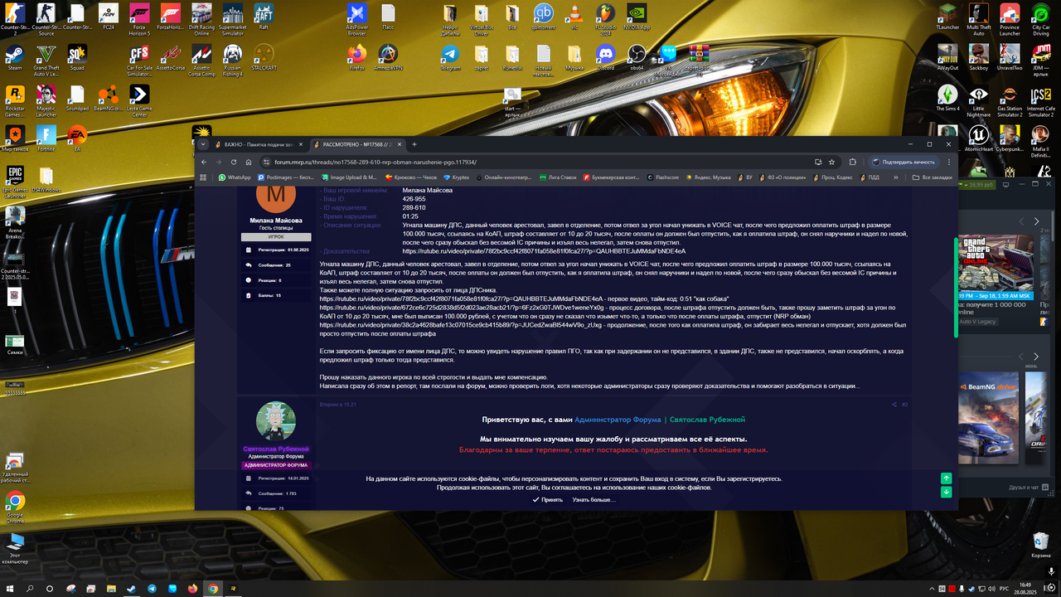Click the green scroll-up arrow button
The width and height of the screenshot is (1061, 597).
pyautogui.click(x=946, y=478)
